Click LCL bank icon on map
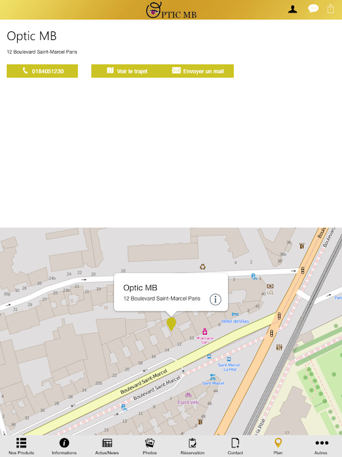342x457 pixels. (x=270, y=286)
